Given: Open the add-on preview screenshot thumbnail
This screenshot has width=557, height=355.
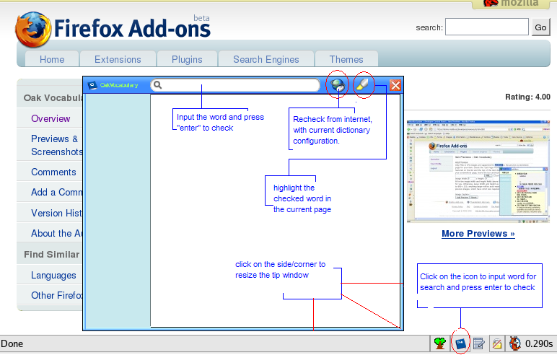Looking at the screenshot, I should coord(478,171).
